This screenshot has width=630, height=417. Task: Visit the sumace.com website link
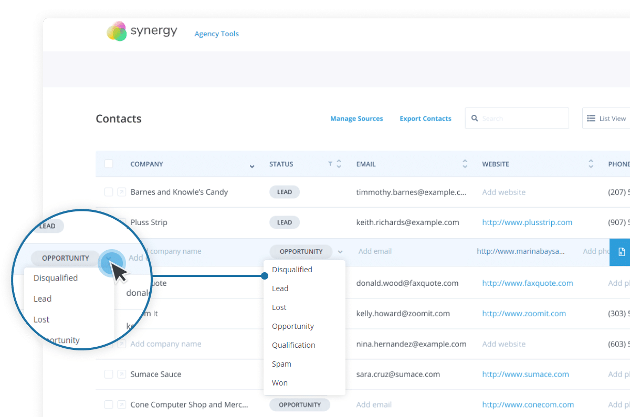[x=526, y=375]
